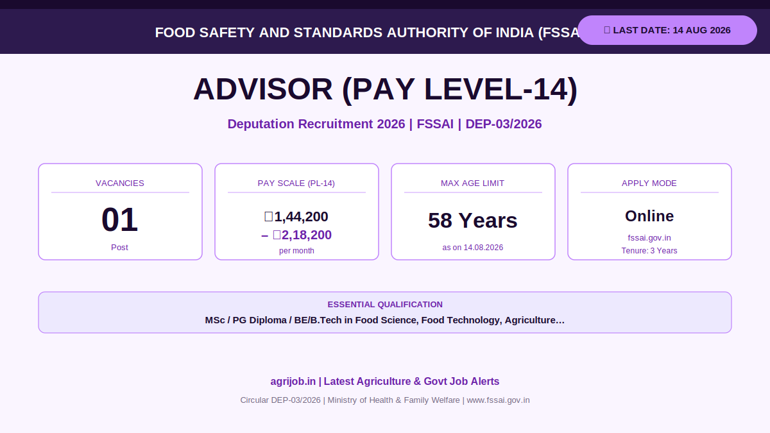
Task: Click the PAY SCALE (PL-14) label
Action: [x=296, y=183]
